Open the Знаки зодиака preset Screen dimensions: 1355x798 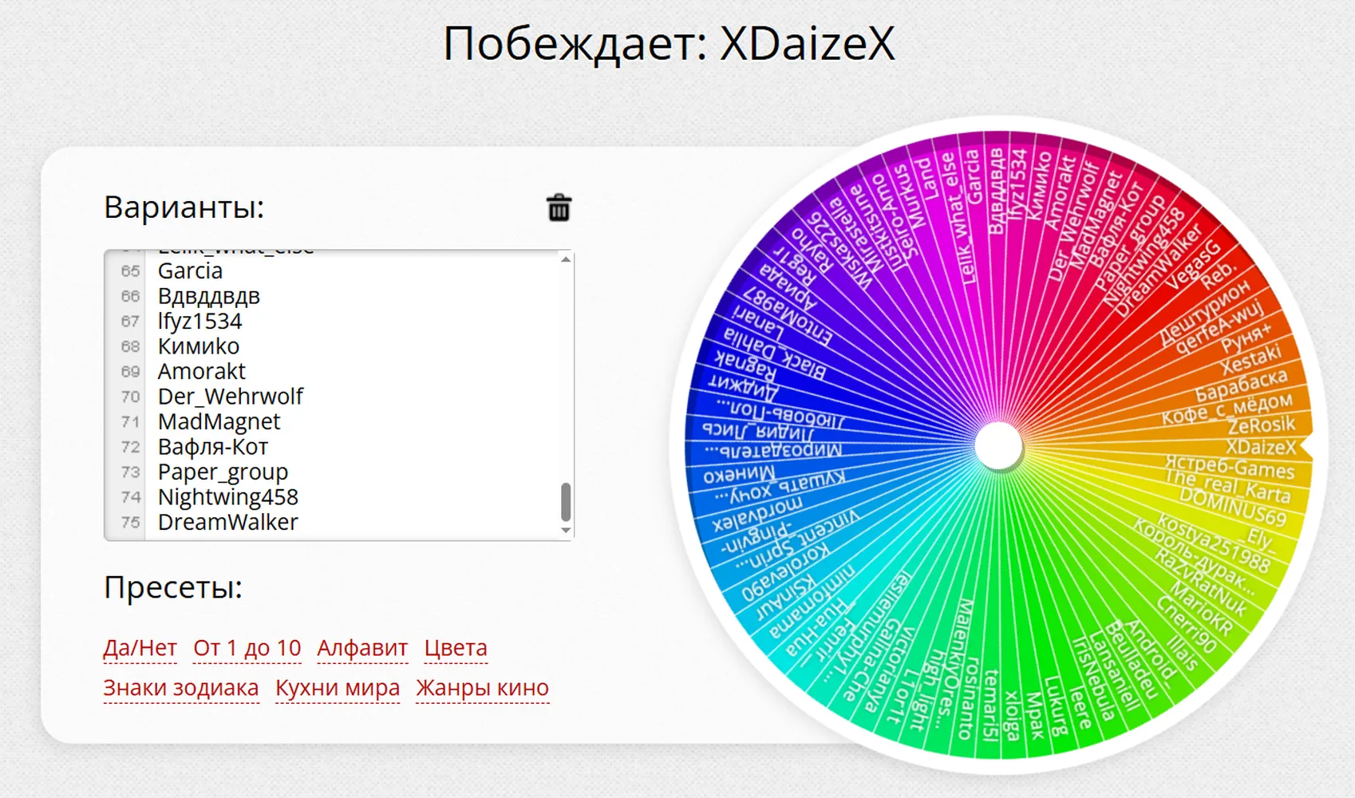click(181, 688)
